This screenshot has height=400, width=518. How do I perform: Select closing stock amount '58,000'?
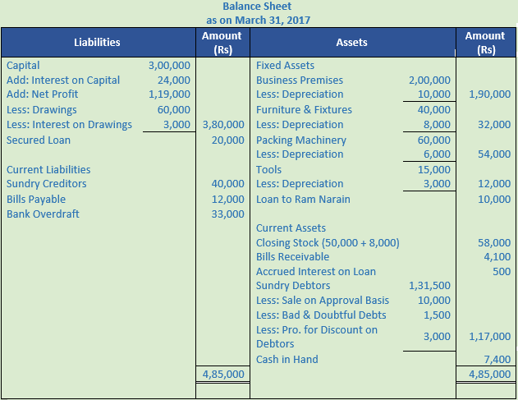[x=494, y=243]
